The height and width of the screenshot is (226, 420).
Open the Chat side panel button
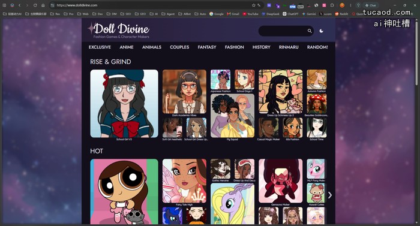[371, 5]
